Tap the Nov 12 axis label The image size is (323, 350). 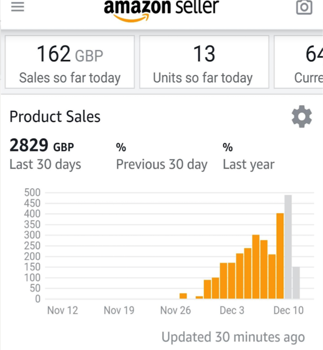pos(62,310)
